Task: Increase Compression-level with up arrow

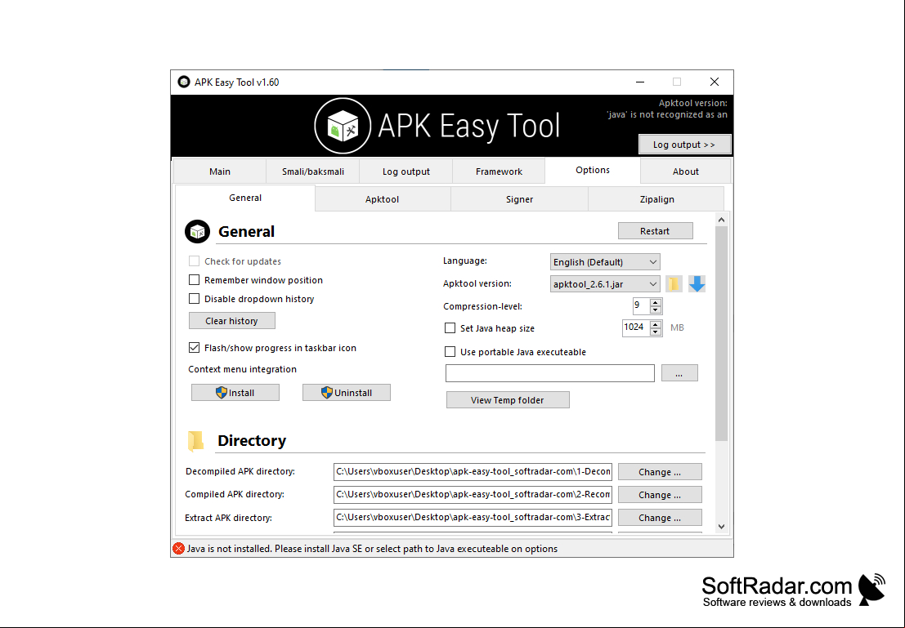Action: click(656, 302)
